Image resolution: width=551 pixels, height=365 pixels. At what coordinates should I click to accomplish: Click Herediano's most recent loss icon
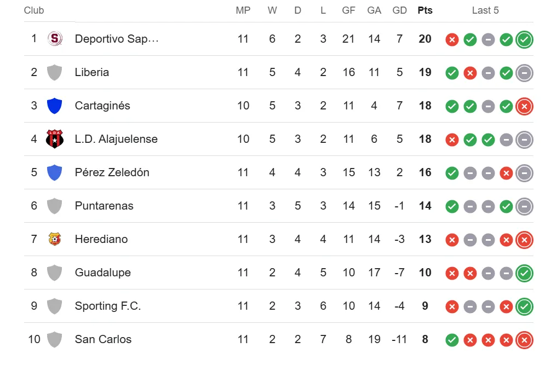click(524, 240)
